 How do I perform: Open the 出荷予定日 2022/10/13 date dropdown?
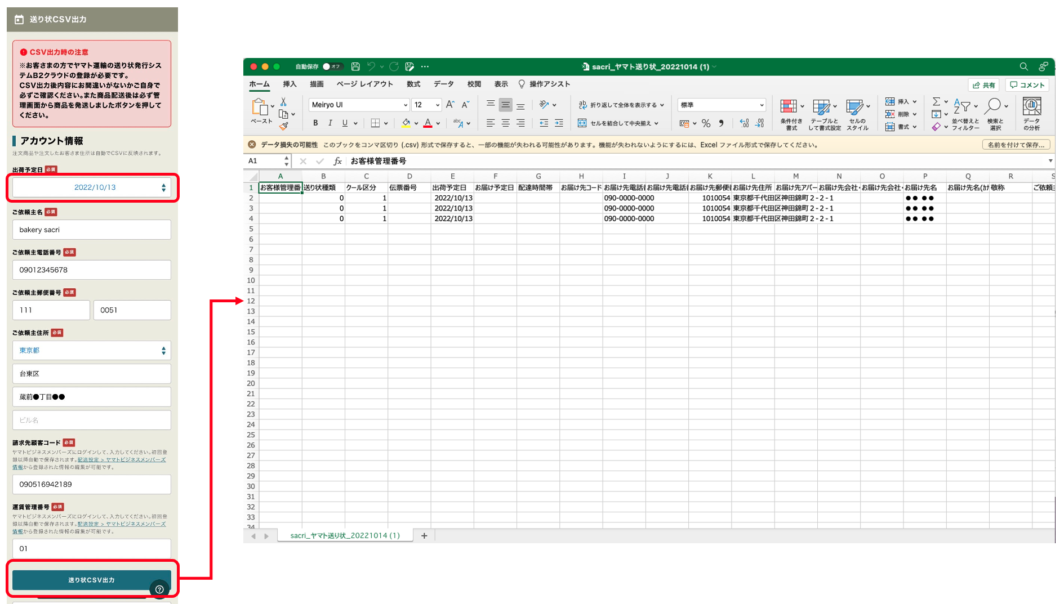coord(92,187)
